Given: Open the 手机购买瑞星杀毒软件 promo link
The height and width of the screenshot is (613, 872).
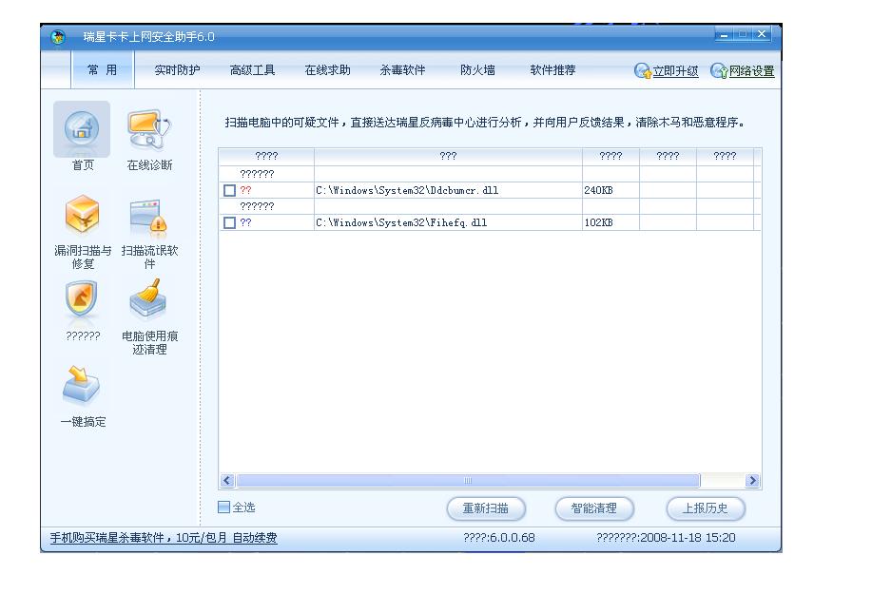Looking at the screenshot, I should click(164, 538).
